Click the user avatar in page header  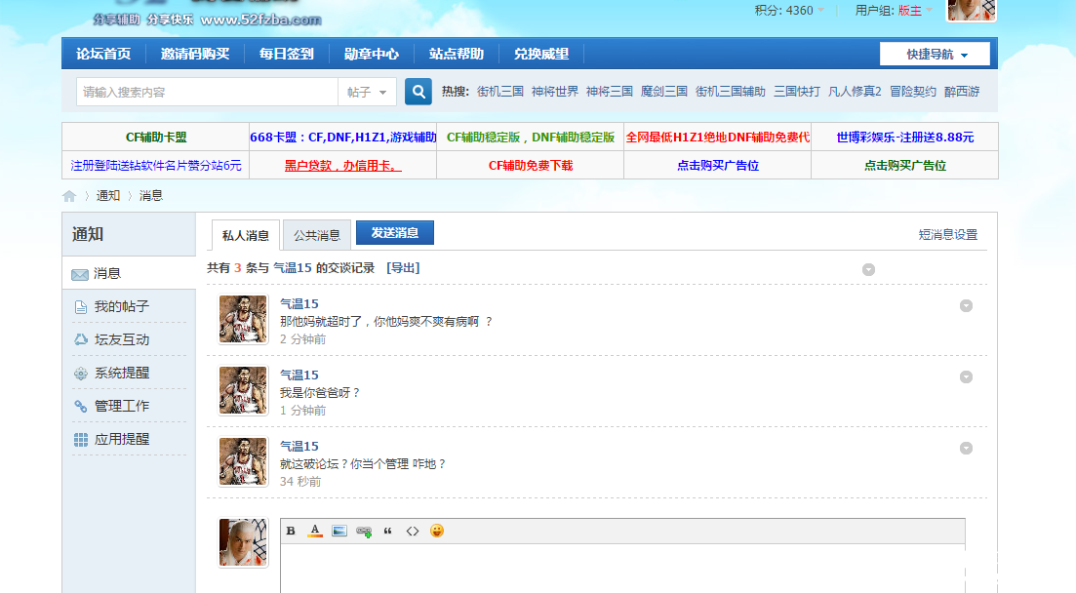pos(971,10)
